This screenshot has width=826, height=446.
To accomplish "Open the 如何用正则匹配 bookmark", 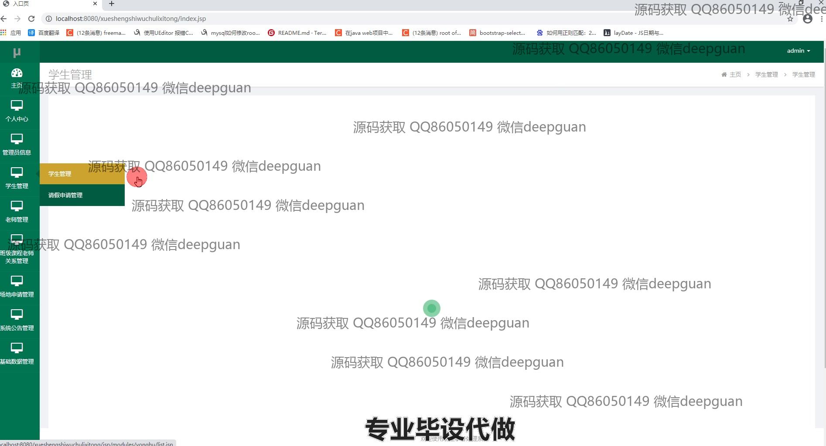I will (x=566, y=33).
